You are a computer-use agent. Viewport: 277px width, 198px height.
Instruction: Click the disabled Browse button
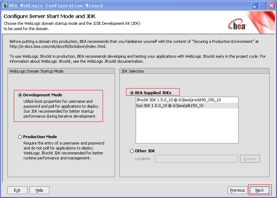coord(250,159)
